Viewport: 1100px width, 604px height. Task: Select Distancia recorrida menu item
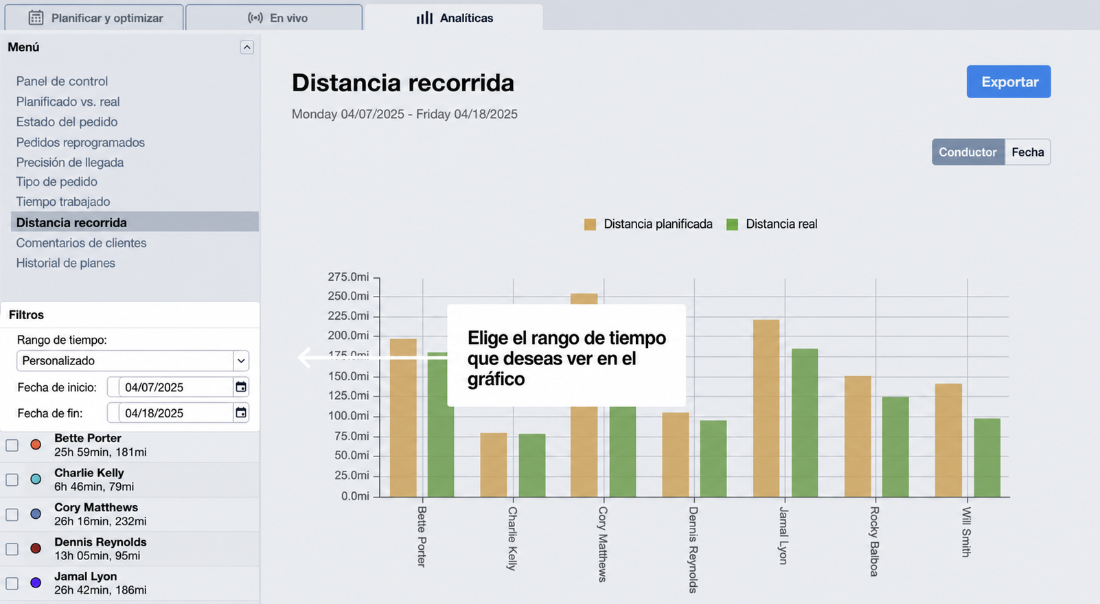(135, 222)
